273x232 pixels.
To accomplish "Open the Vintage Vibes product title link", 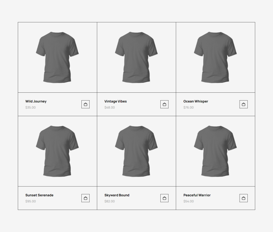I will 116,101.
